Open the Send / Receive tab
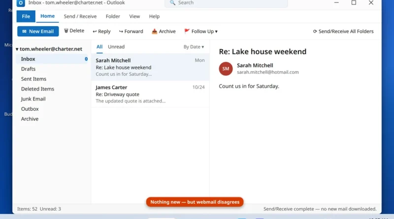The height and width of the screenshot is (219, 394). [80, 16]
